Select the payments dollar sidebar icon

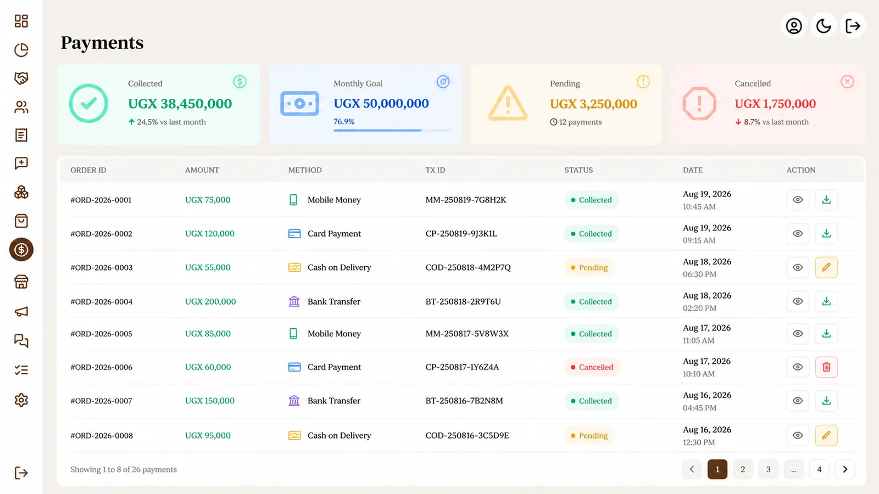coord(21,250)
